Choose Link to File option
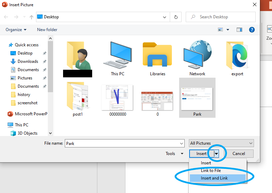This screenshot has width=272, height=193. tap(218, 171)
